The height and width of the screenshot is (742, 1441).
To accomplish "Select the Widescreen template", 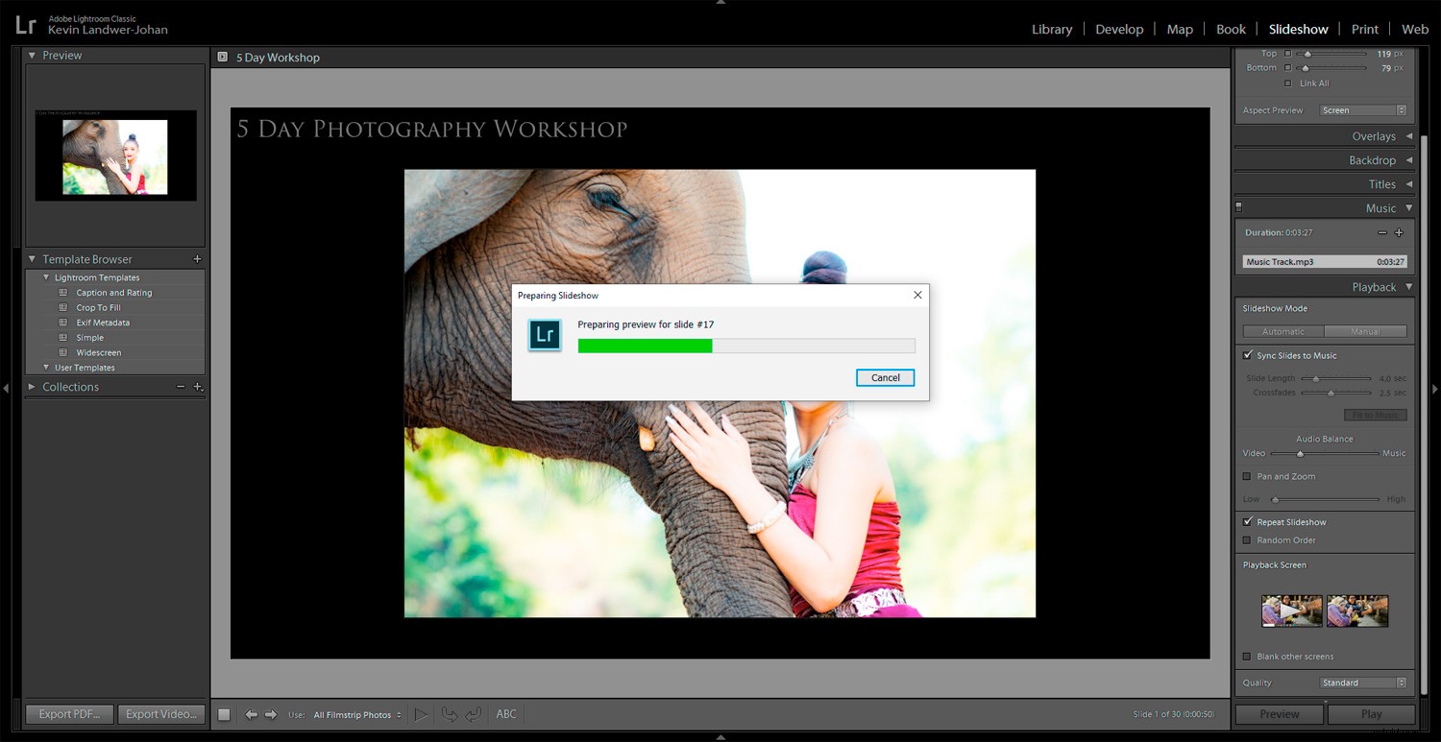I will pyautogui.click(x=99, y=352).
